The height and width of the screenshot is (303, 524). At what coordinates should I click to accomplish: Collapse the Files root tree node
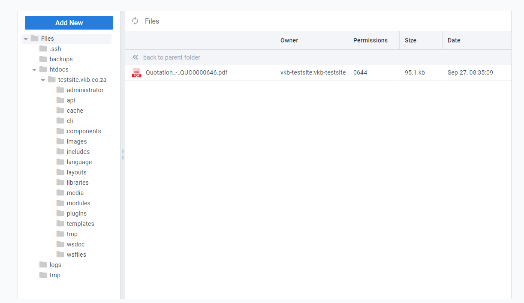(x=26, y=38)
